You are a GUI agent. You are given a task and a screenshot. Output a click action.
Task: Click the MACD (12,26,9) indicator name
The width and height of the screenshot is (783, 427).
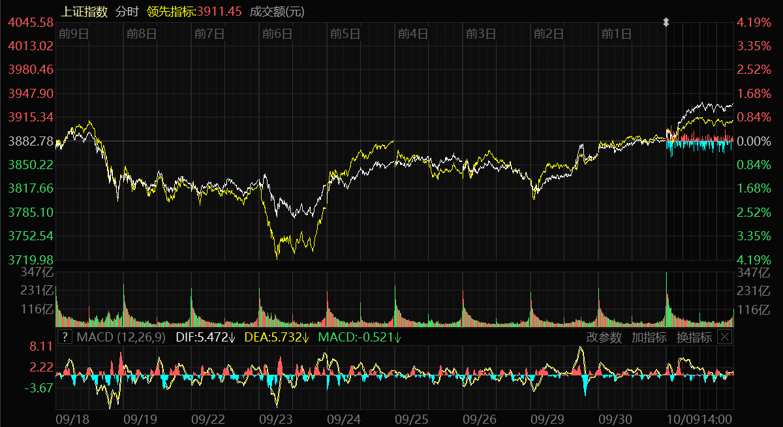point(121,337)
